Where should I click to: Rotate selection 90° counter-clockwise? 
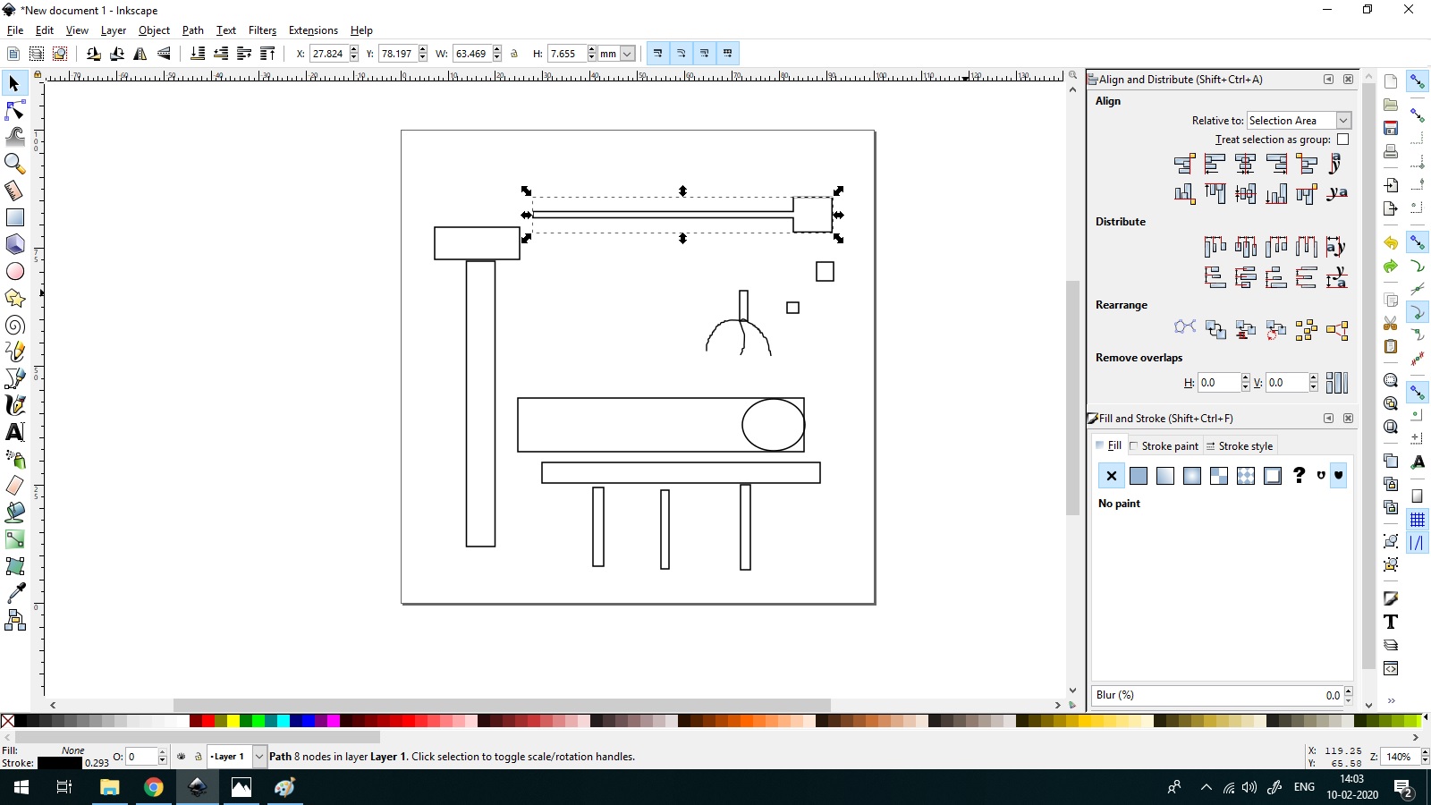click(94, 54)
